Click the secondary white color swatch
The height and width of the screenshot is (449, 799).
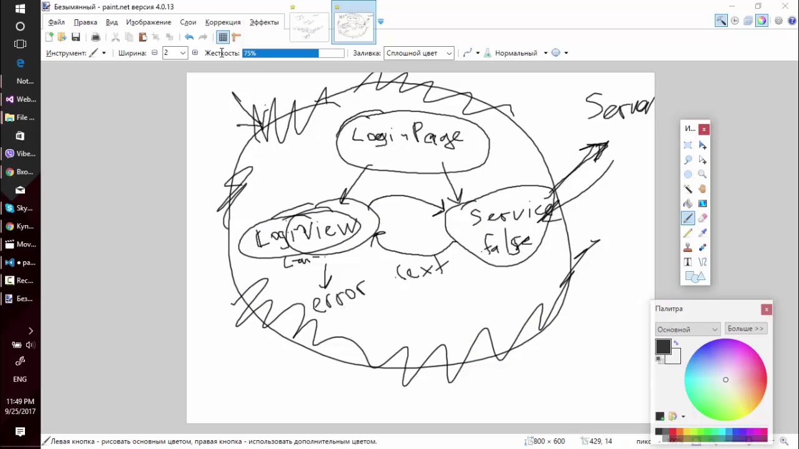point(674,358)
